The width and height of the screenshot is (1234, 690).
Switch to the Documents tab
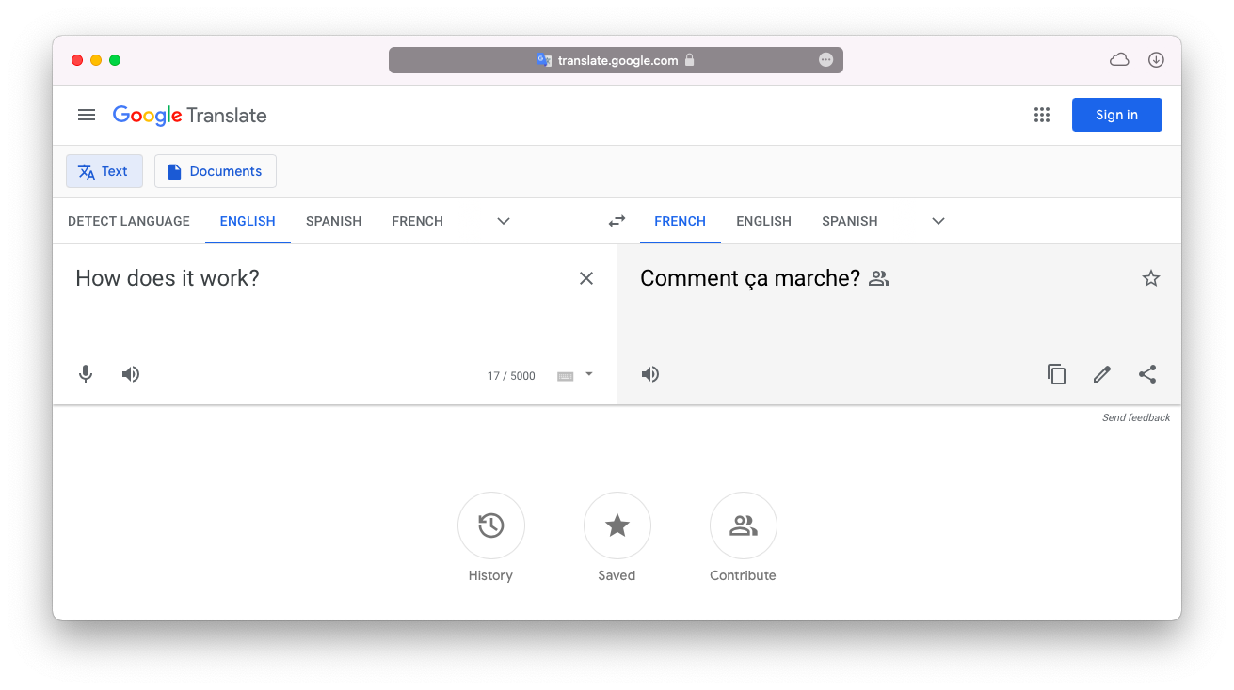[x=215, y=170]
